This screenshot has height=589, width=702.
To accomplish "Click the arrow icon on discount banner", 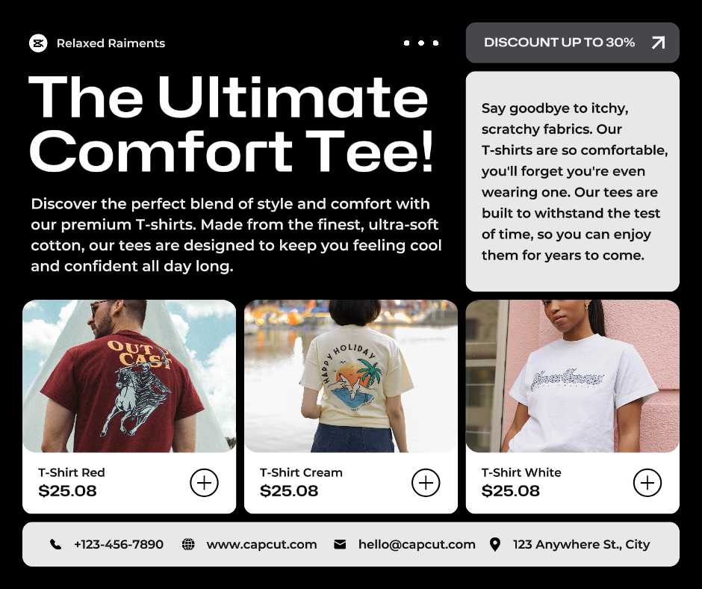I will point(658,43).
